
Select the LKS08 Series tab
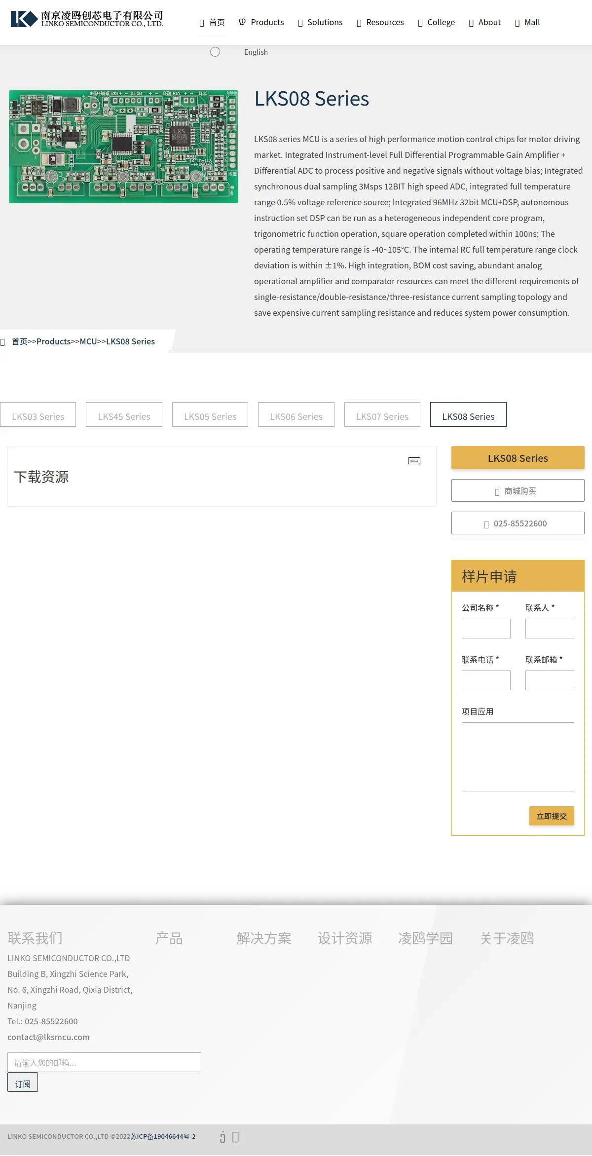tap(468, 414)
